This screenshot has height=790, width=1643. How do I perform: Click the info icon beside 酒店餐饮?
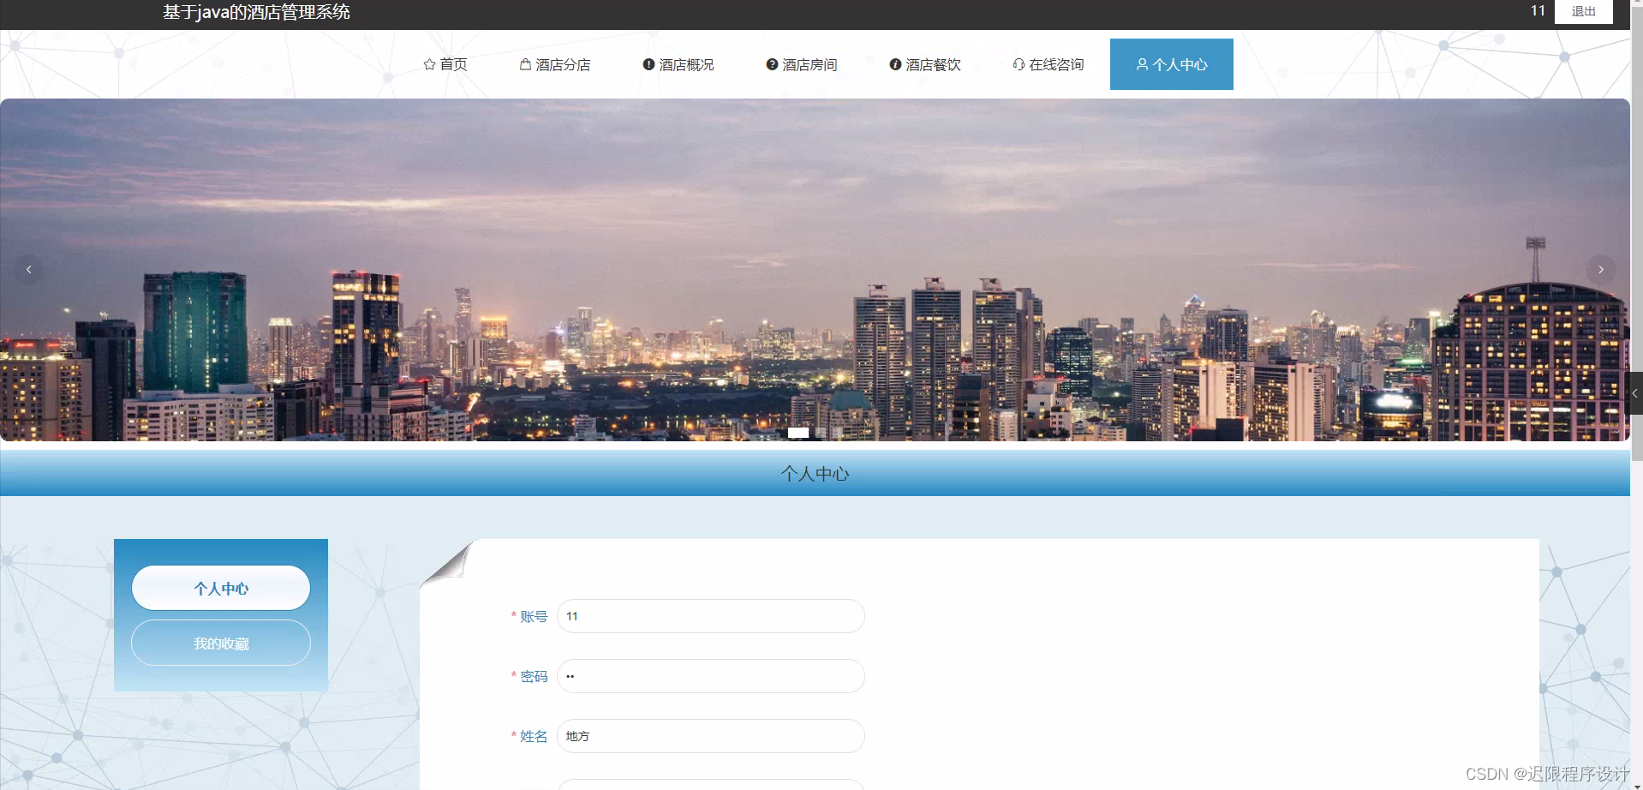(x=896, y=63)
